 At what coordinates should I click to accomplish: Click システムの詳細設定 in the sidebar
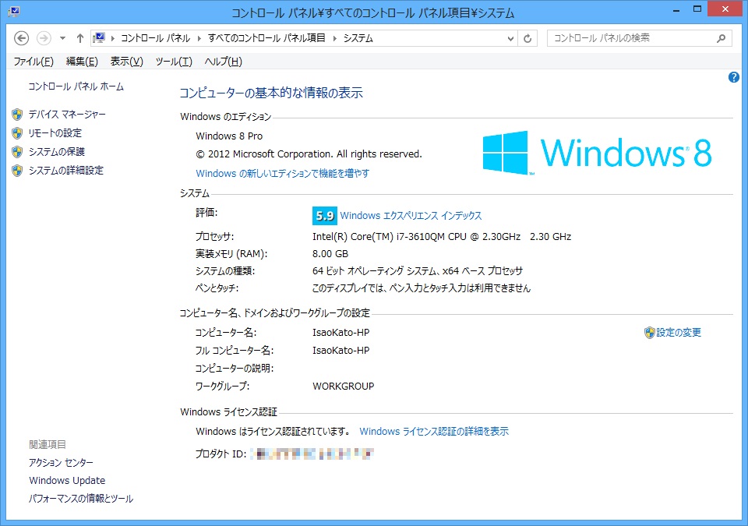click(x=65, y=171)
